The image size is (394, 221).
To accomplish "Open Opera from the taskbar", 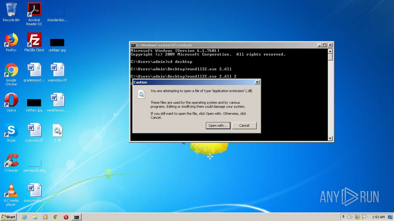I will [x=66, y=217].
